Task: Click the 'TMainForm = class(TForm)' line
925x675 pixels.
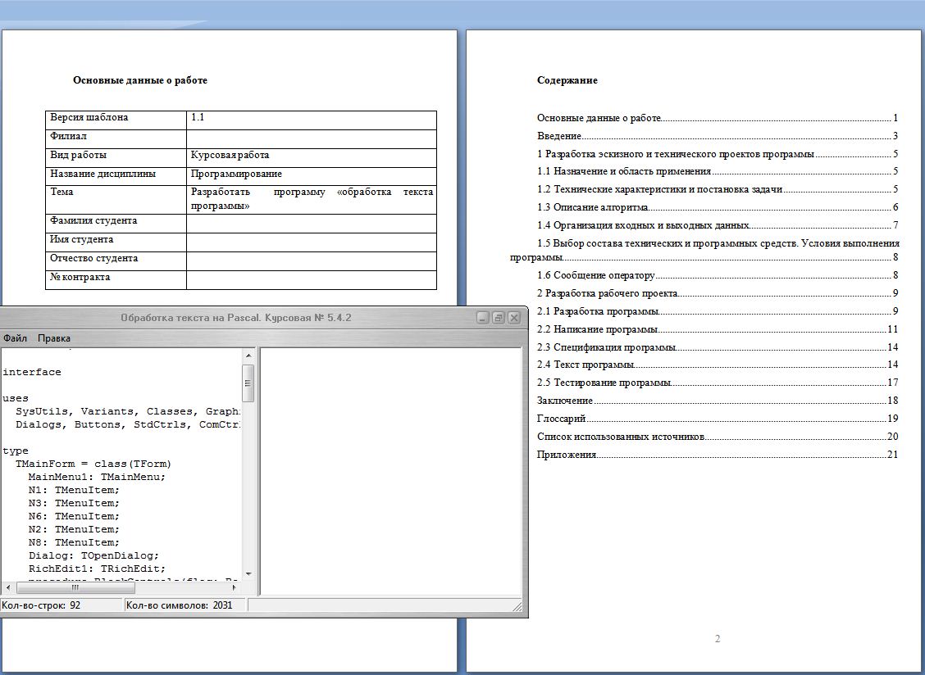Action: pos(93,464)
